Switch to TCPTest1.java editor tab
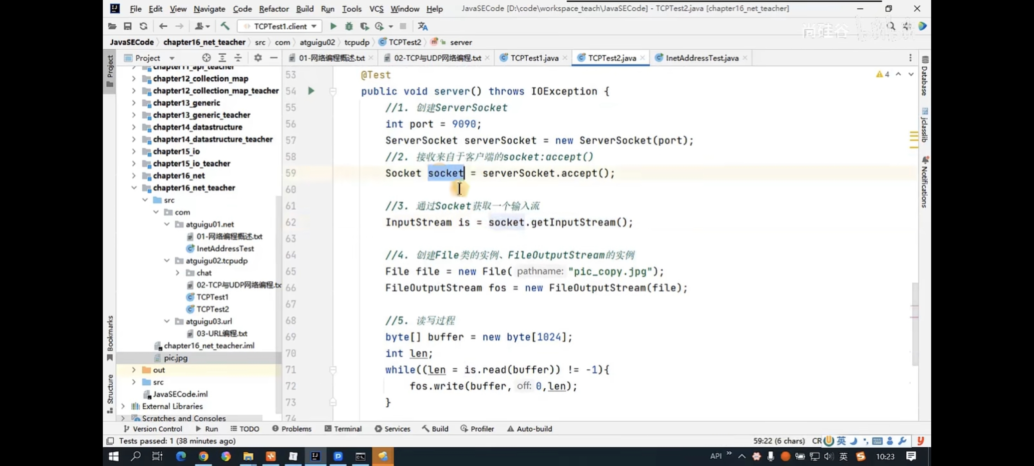 pyautogui.click(x=533, y=58)
